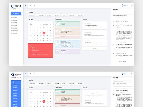The width and height of the screenshot is (143, 107).
Task: Click the blue search button in upper sidebar
Action: tap(16, 13)
